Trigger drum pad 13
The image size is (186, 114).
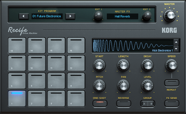coord(17,46)
